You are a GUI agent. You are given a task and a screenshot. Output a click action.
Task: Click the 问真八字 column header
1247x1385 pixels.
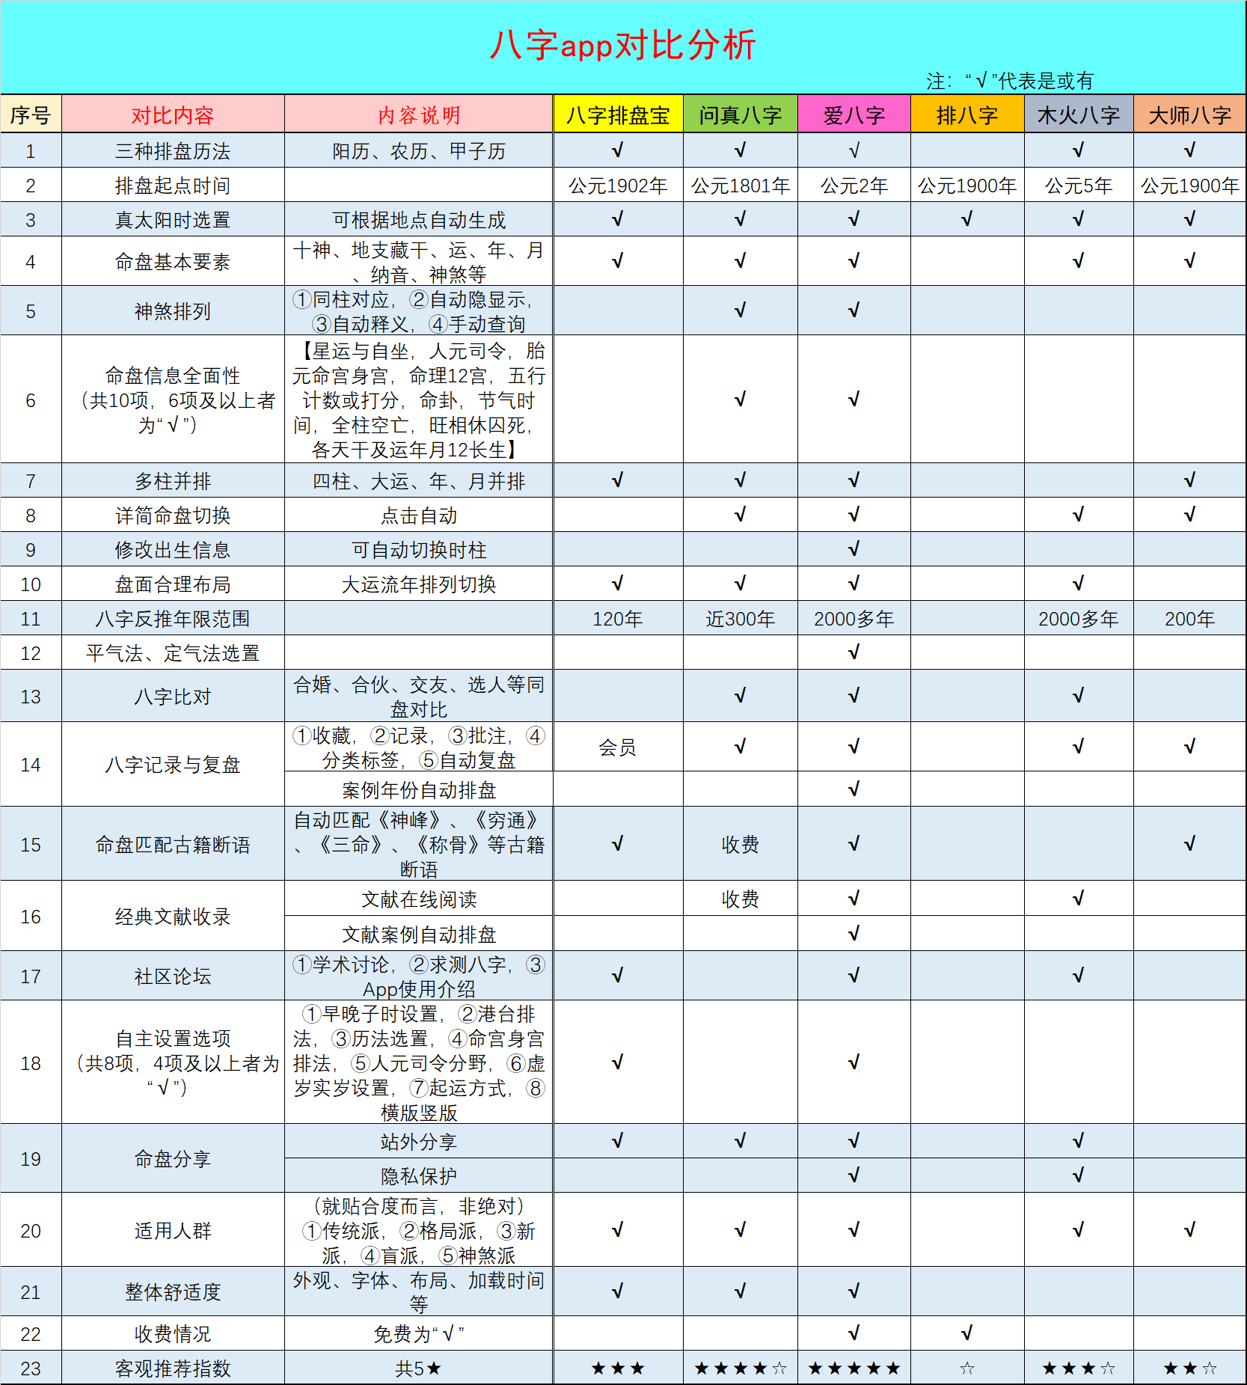[741, 114]
